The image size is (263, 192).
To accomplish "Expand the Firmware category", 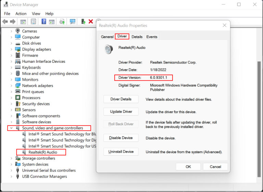I will tap(11, 56).
